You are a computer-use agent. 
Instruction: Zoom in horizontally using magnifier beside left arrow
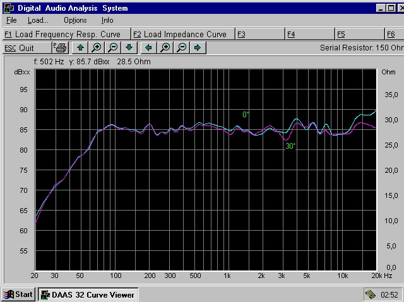[x=165, y=48]
